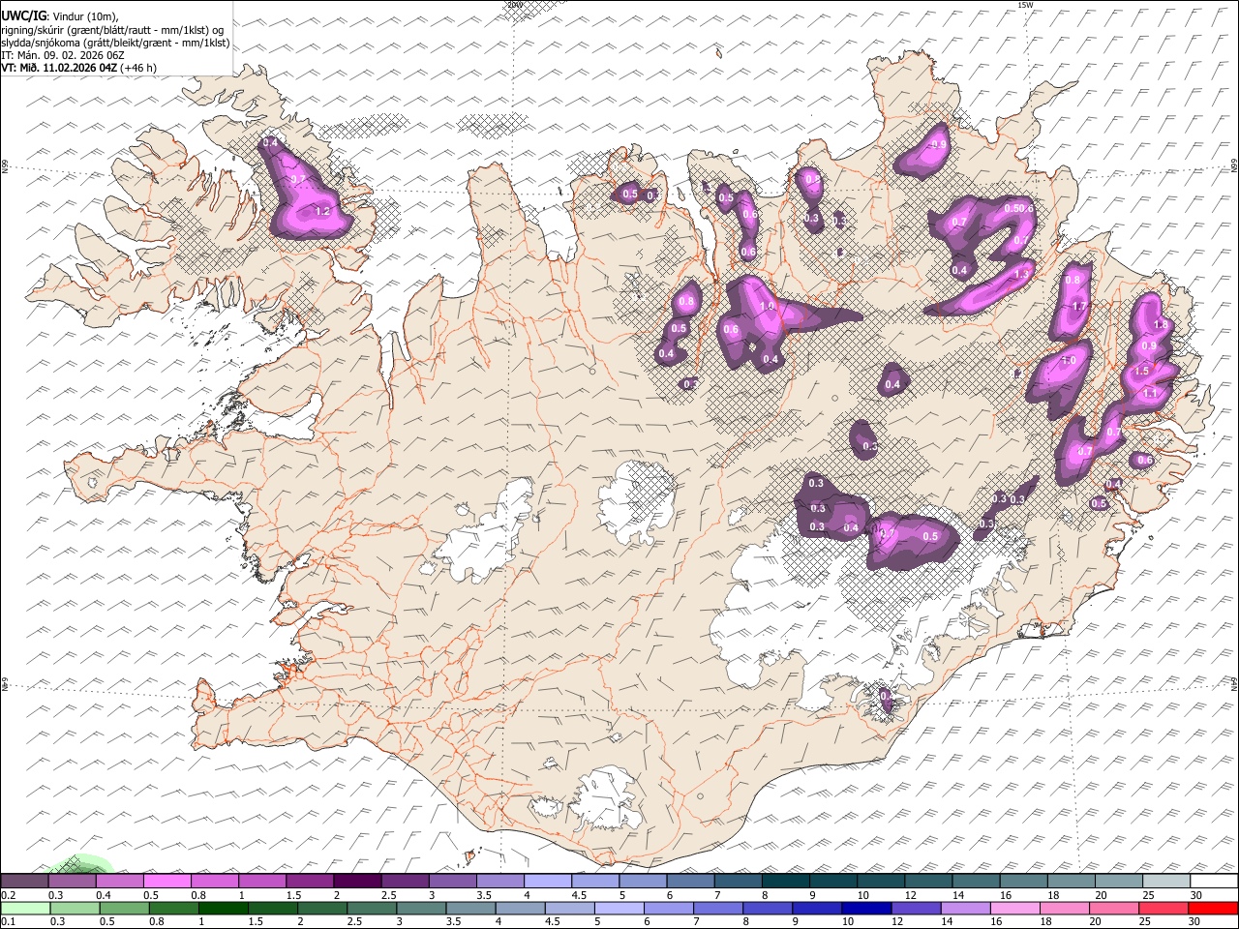The width and height of the screenshot is (1239, 929).
Task: Click the 'slydda/snjókoma (grátt/bleikt/grænt' description line
Action: (x=115, y=43)
